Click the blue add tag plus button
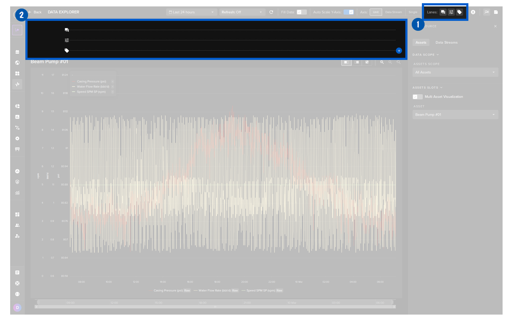The image size is (513, 321). pyautogui.click(x=399, y=51)
